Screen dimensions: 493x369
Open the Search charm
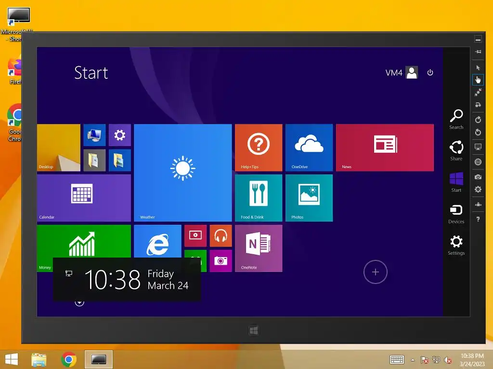tap(456, 119)
